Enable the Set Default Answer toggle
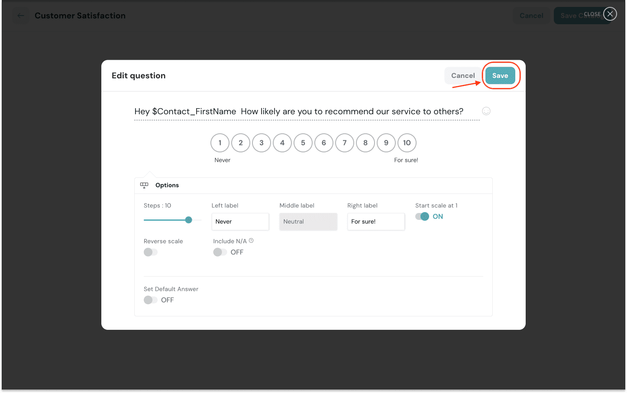The height and width of the screenshot is (393, 627). pyautogui.click(x=151, y=300)
